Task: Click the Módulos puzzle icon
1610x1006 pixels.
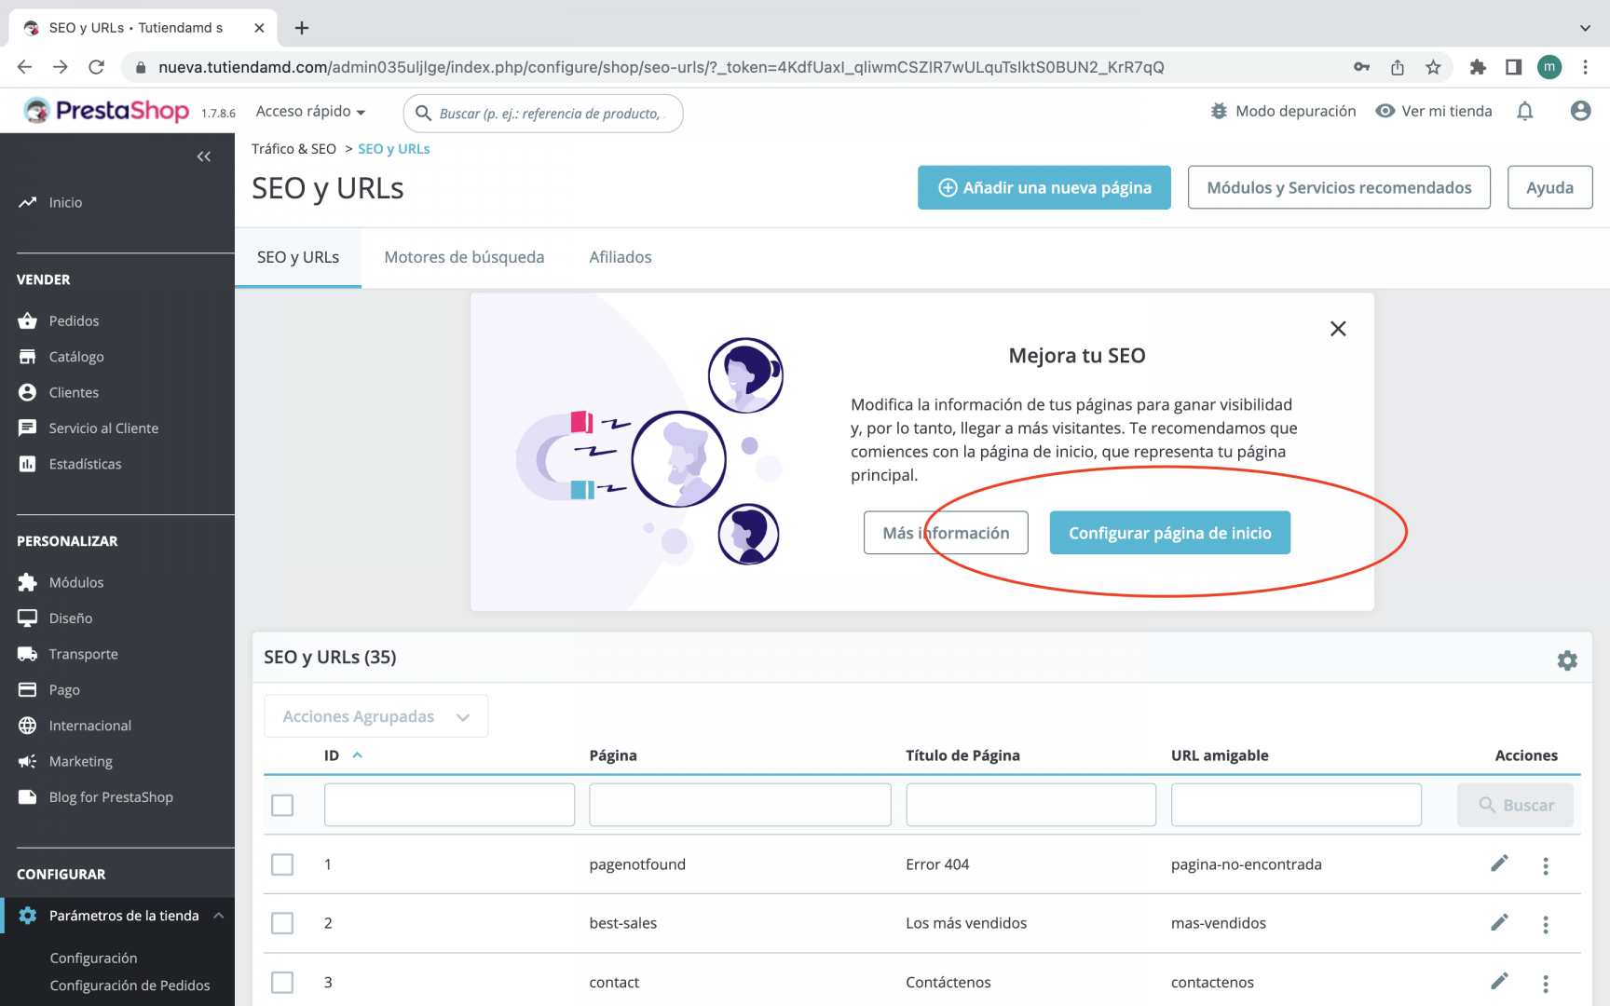Action: pos(28,582)
